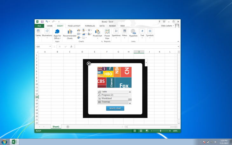The height and width of the screenshot is (145, 232).
Task: Switch to Page Break Preview view
Action: point(147,131)
